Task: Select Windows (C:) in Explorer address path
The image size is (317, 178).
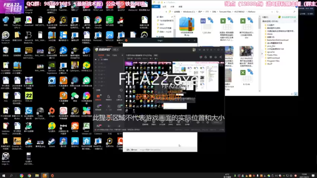Action: pos(189,12)
